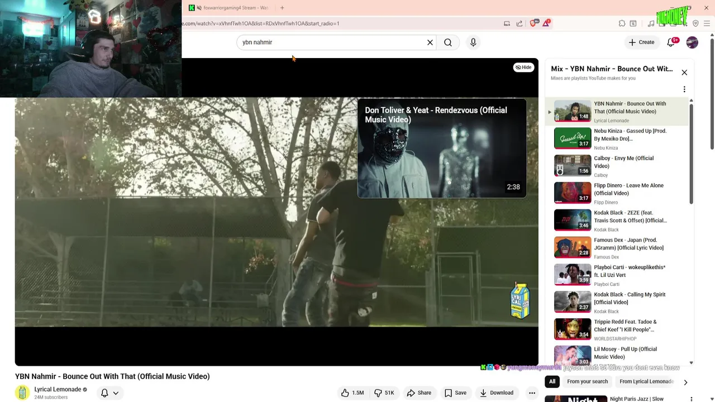Like the video with thumbs up
The width and height of the screenshot is (715, 402).
(352, 393)
